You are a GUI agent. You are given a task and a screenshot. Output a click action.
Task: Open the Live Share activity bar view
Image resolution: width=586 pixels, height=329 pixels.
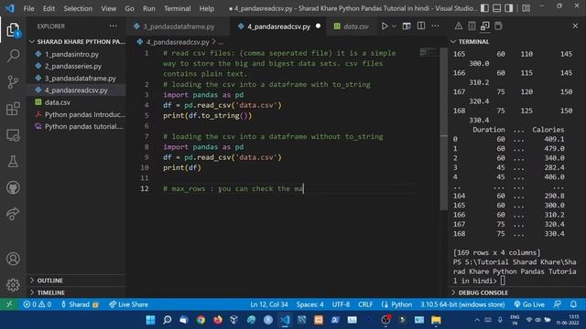13,214
